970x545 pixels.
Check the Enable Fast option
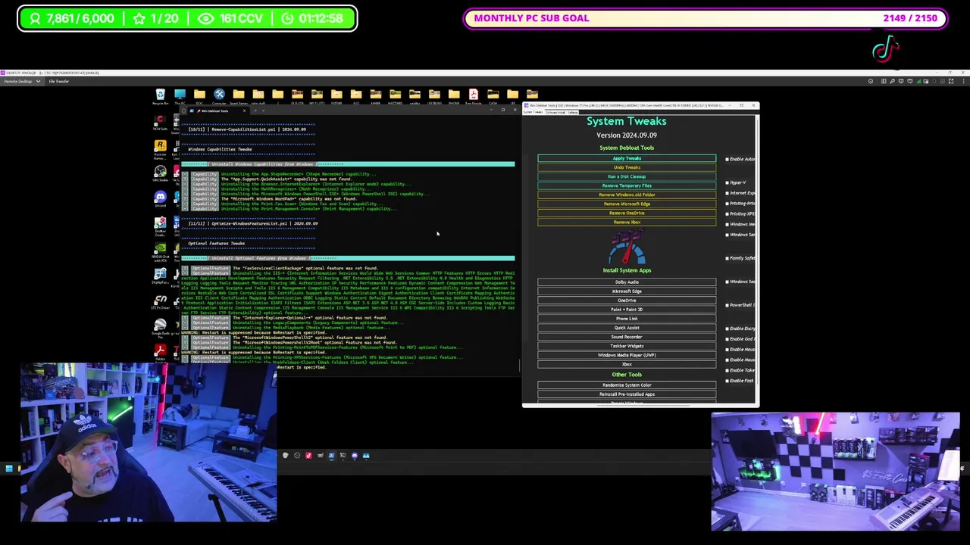pos(727,381)
